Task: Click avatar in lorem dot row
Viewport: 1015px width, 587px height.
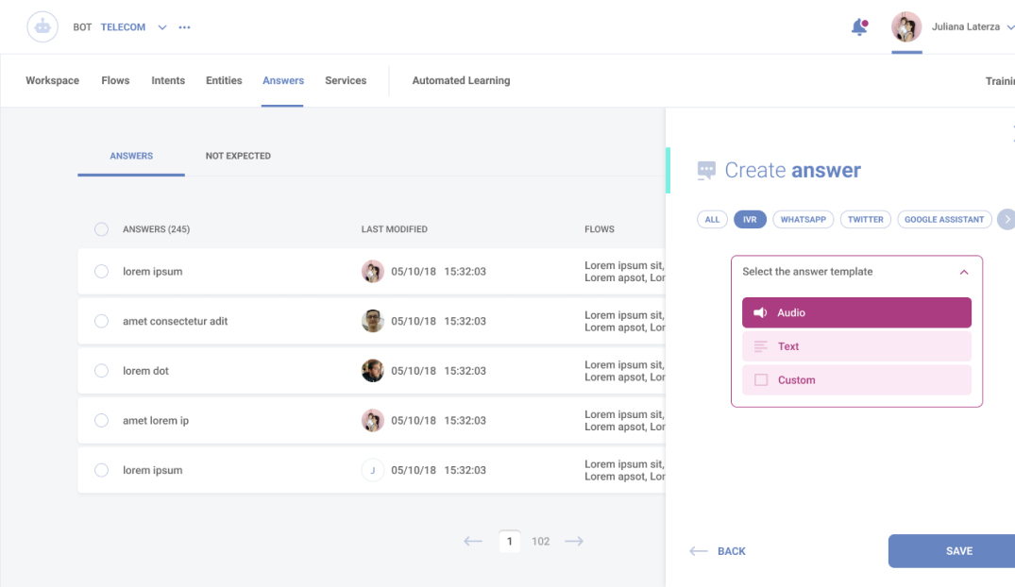Action: coord(373,371)
